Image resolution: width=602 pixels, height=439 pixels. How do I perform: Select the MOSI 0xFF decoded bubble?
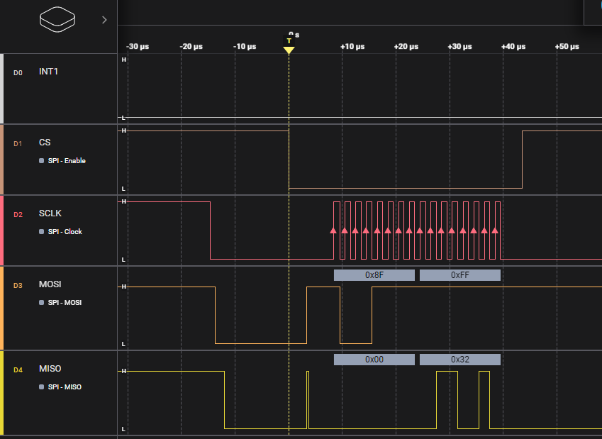(460, 275)
